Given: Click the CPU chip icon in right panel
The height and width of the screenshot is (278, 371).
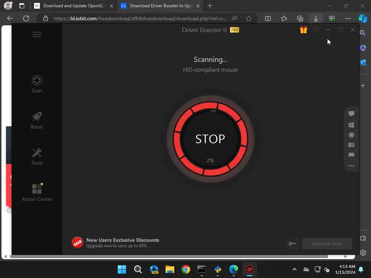Looking at the screenshot, I should click(351, 135).
